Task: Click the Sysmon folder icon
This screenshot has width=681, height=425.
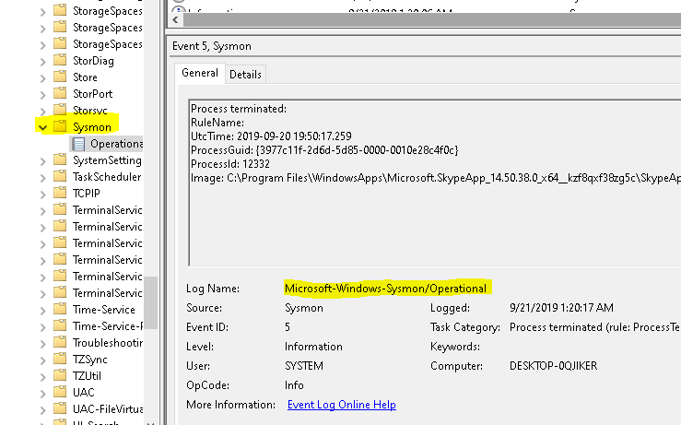Action: 60,126
